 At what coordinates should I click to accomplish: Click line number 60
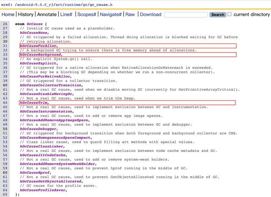(5, 172)
